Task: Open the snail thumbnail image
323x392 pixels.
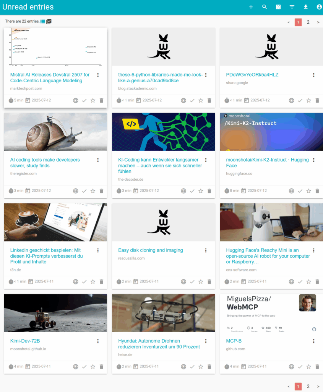Action: point(55,132)
